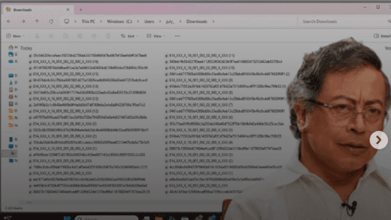Switch to the Downloads tab
Image resolution: width=391 pixels, height=220 pixels.
(x=37, y=10)
